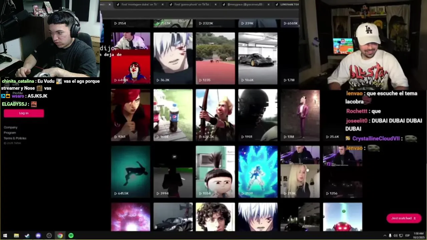Image resolution: width=427 pixels, height=240 pixels.
Task: Open the red-haired character video with 9261 views
Action: pyautogui.click(x=130, y=115)
